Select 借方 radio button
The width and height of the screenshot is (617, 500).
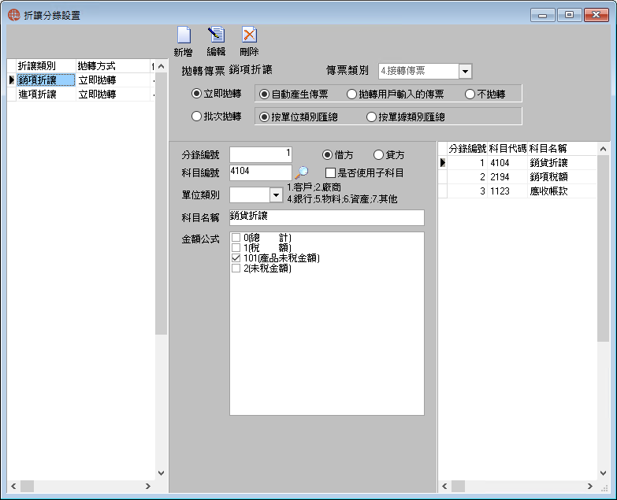(327, 155)
